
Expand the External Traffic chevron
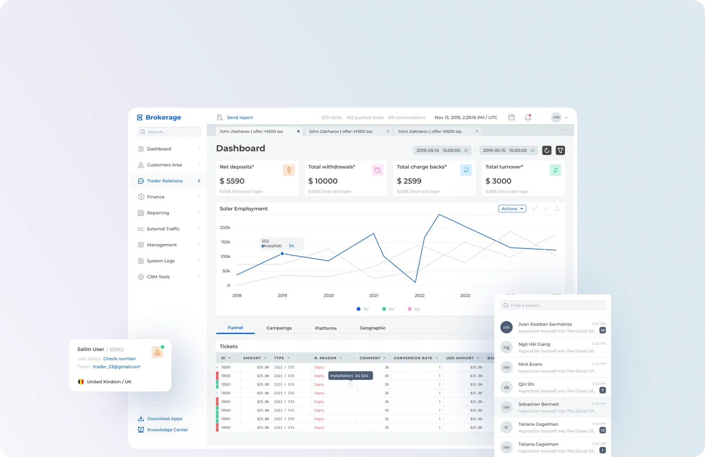(x=199, y=229)
